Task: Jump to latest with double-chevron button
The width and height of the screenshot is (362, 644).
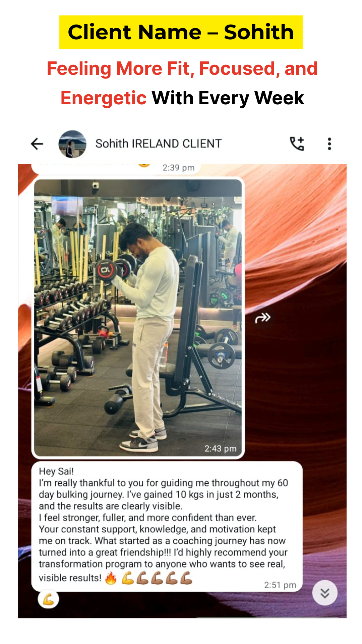Action: [325, 593]
